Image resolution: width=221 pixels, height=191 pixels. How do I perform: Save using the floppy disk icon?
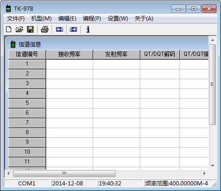pos(30,29)
